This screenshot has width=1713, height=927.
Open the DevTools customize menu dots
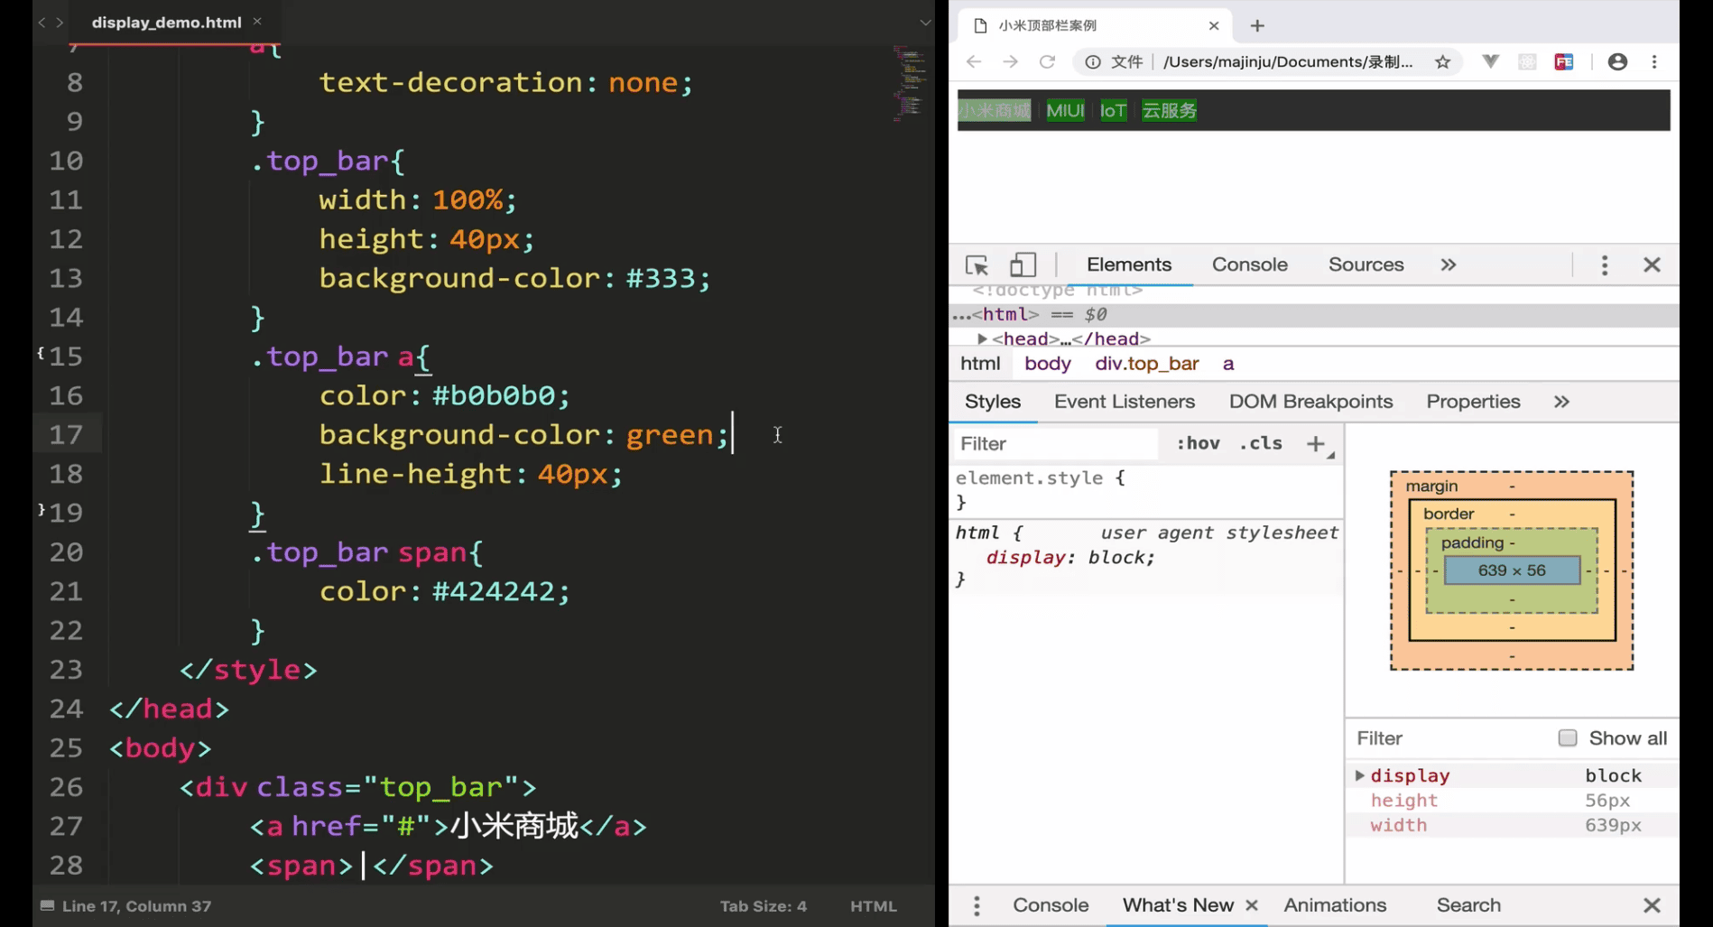tap(1604, 264)
